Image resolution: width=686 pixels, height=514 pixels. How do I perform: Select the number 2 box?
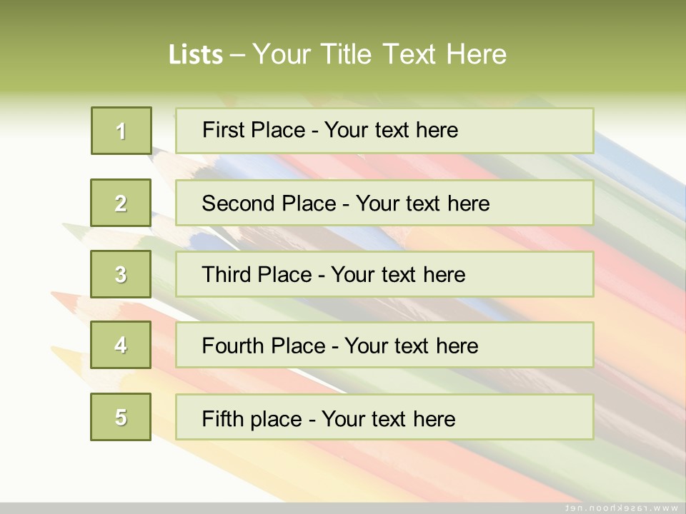coord(121,203)
